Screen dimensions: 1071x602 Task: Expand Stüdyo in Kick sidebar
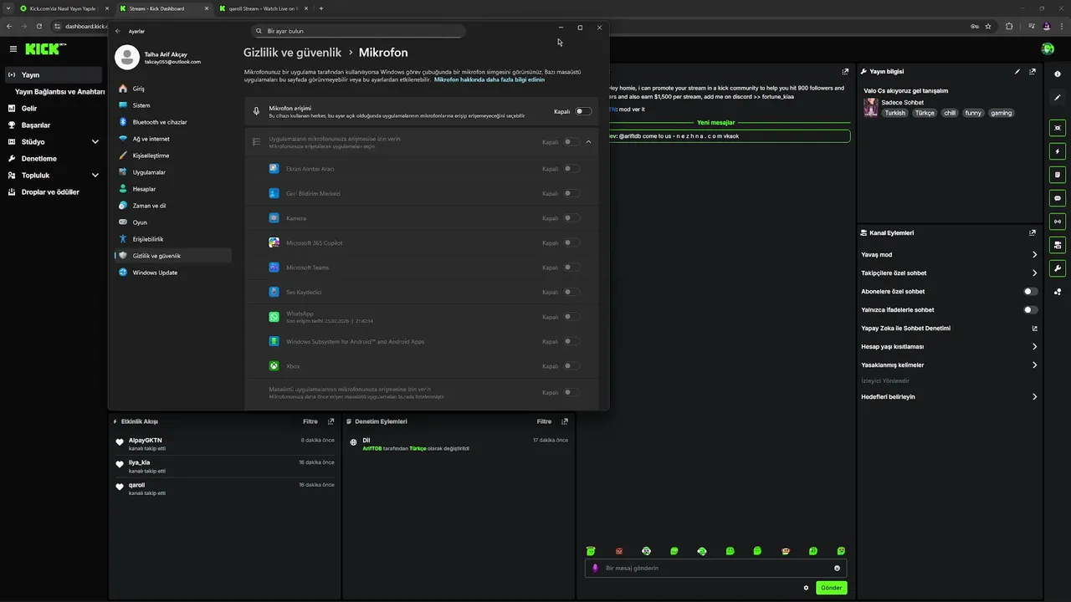point(95,142)
